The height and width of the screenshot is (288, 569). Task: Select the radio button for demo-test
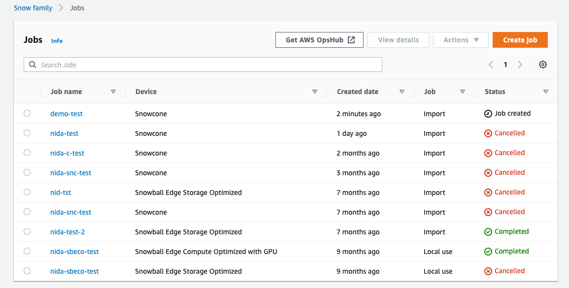[x=27, y=113]
